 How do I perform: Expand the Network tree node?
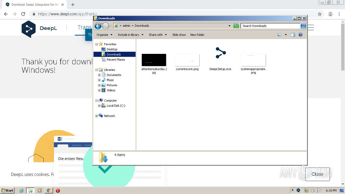96,116
